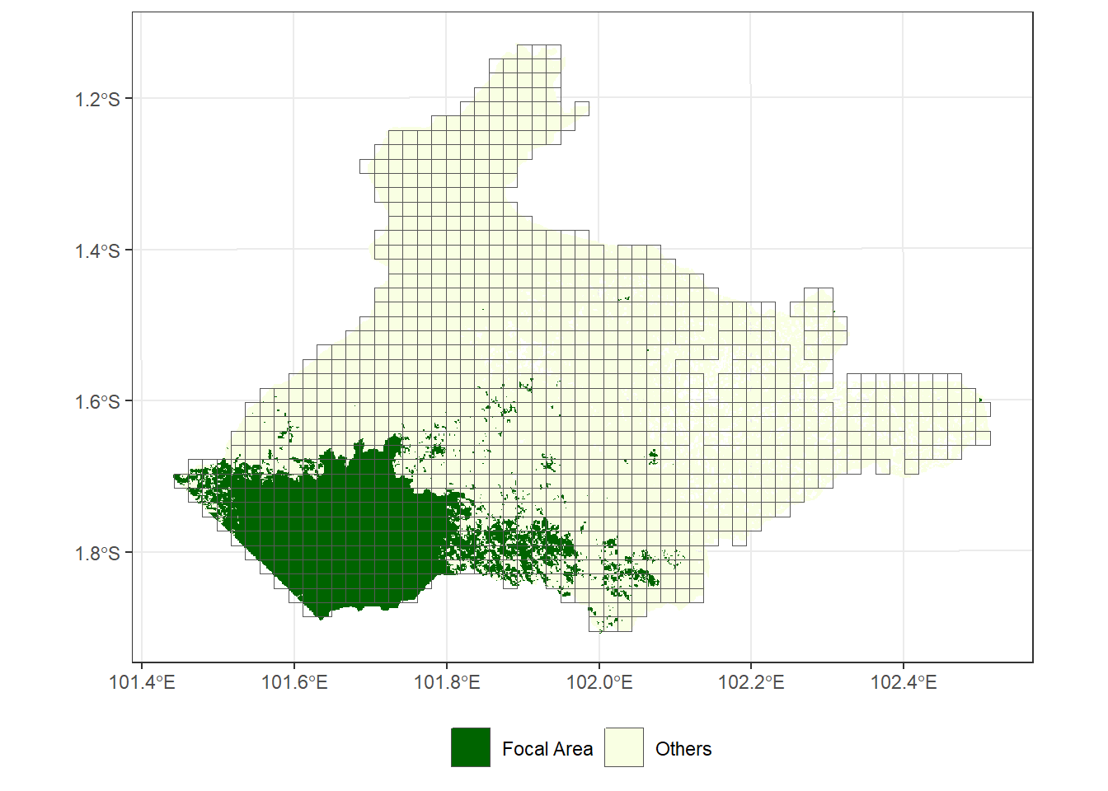Click the pale yellow Others legend swatch
The height and width of the screenshot is (791, 1108).
(x=624, y=747)
